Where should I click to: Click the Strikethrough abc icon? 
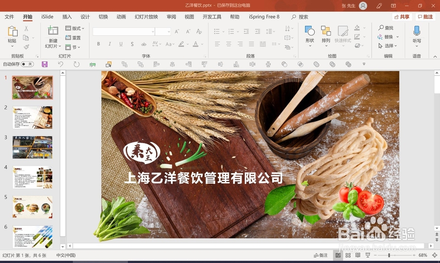[144, 44]
